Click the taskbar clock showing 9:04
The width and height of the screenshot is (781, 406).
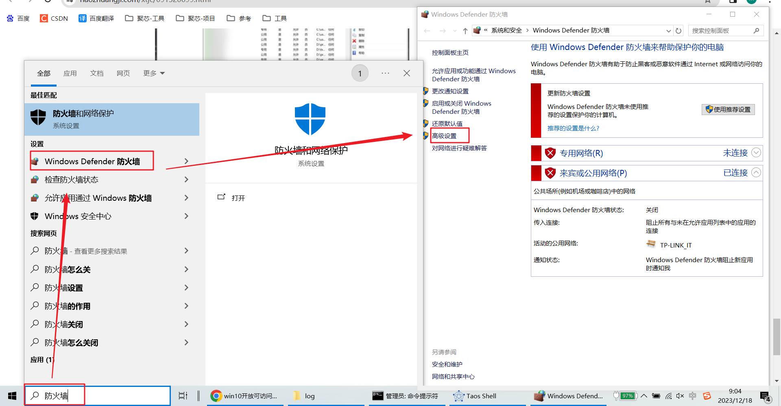point(735,396)
